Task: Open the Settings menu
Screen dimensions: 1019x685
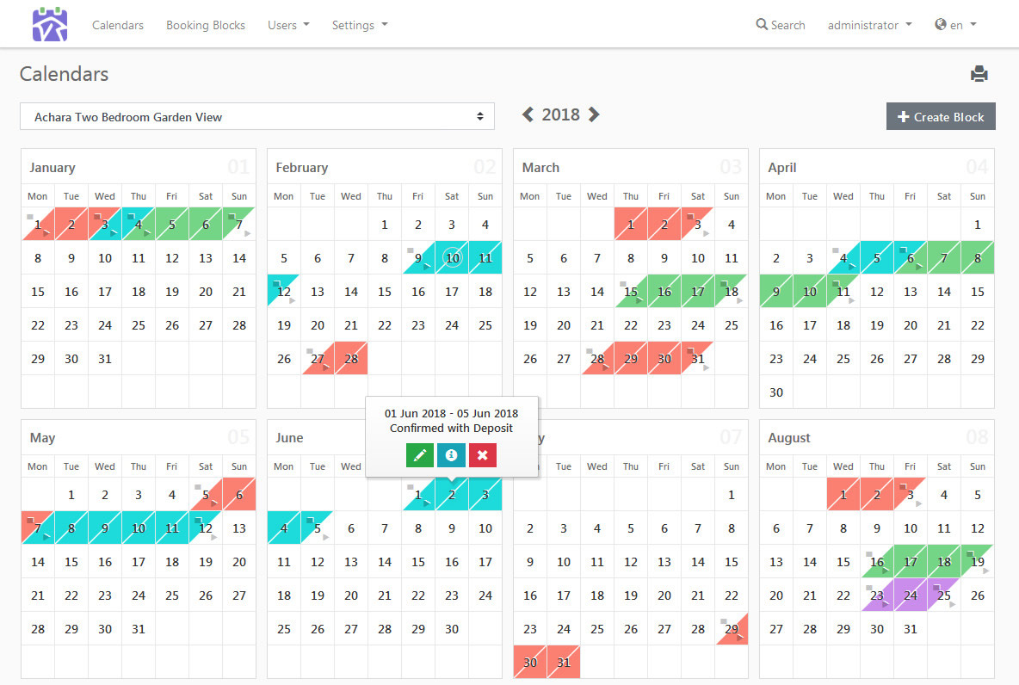Action: (360, 25)
